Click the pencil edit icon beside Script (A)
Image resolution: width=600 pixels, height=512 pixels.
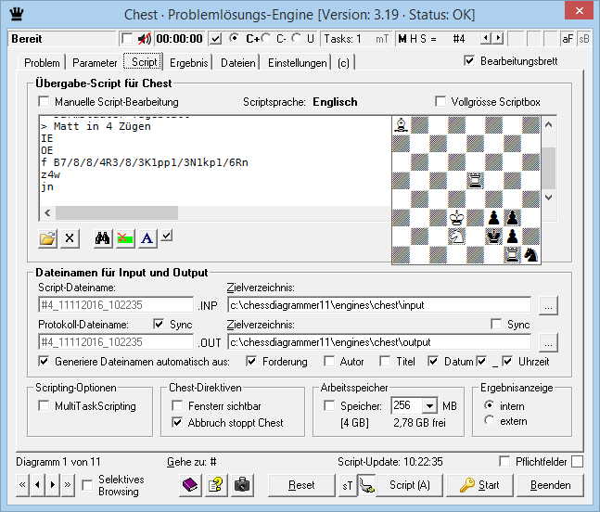[366, 485]
